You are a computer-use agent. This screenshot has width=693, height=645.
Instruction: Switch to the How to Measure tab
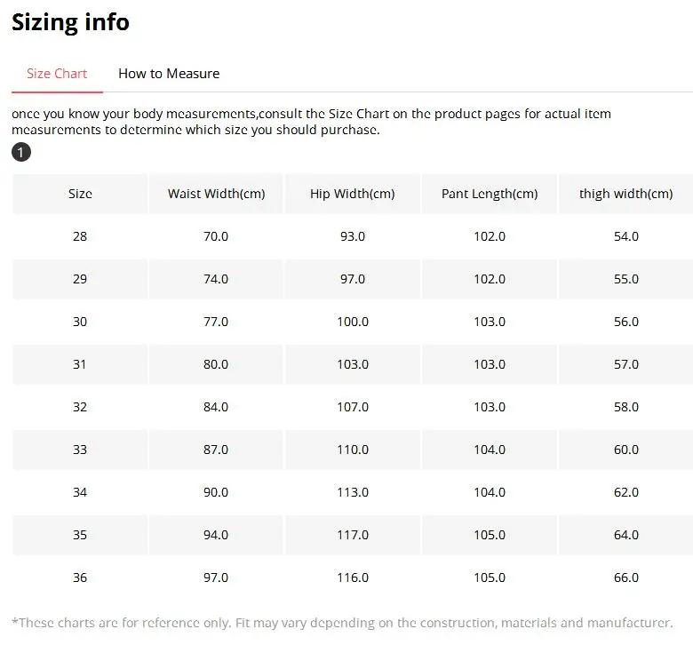(169, 74)
